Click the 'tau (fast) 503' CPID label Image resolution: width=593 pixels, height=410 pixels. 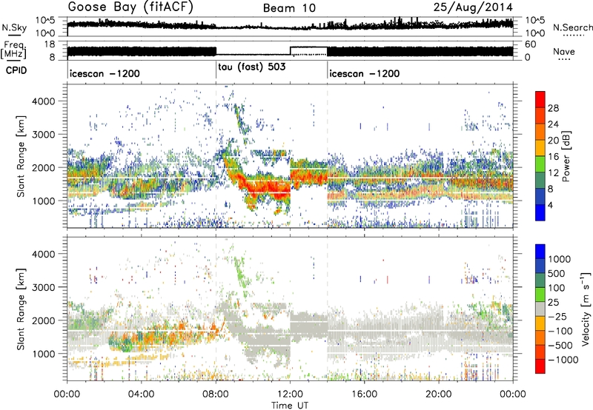pos(252,67)
